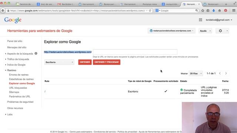
Task: Go to home page via house icon
Action: [220, 11]
